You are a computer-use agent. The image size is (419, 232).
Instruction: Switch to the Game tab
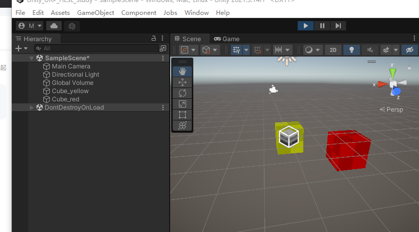point(227,39)
